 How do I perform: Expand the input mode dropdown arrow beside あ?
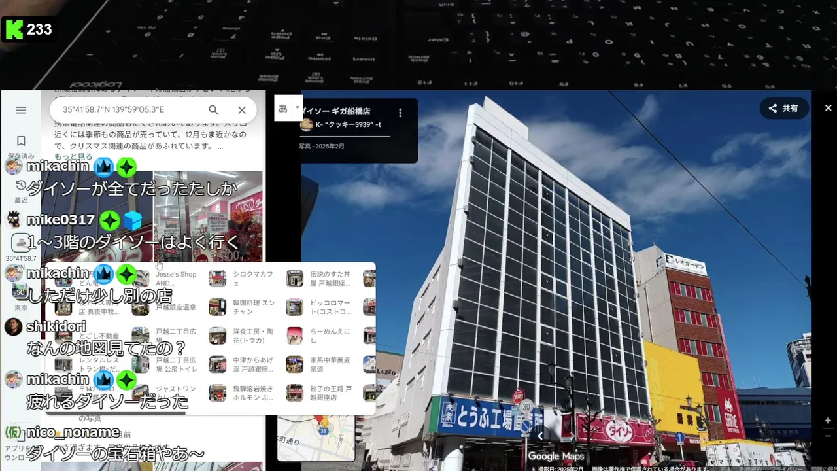(x=298, y=107)
